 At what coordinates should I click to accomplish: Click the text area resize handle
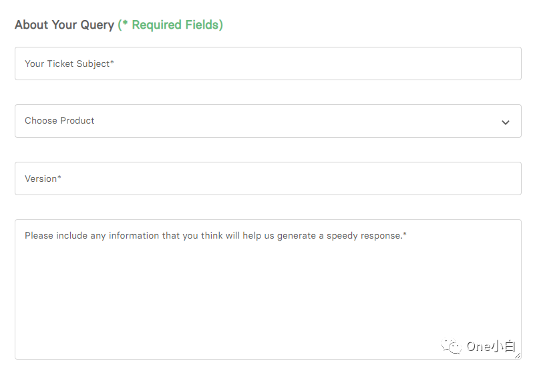pyautogui.click(x=518, y=356)
